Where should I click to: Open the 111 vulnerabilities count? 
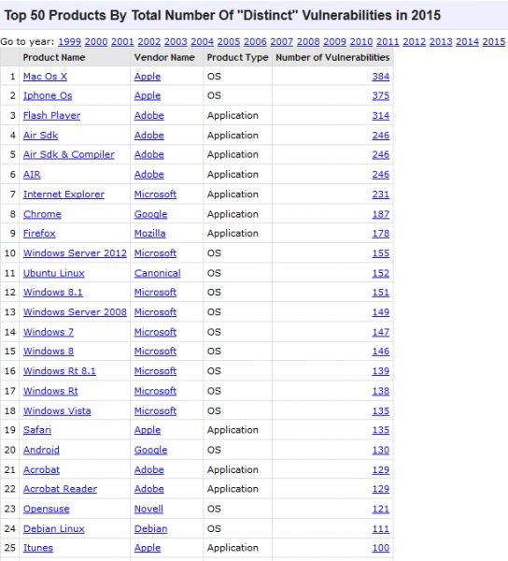coord(381,529)
